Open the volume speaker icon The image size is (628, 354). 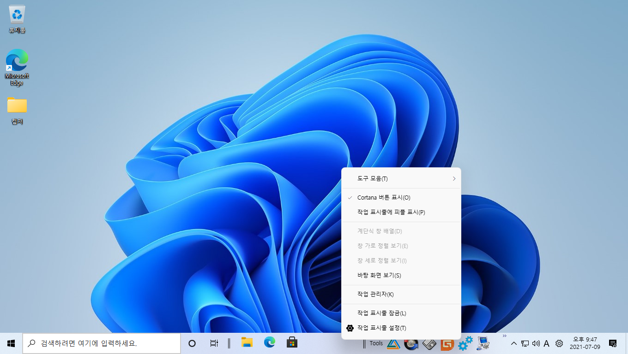point(536,343)
